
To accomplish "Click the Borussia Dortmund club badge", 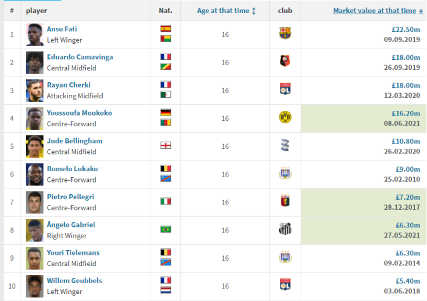I will tap(285, 117).
